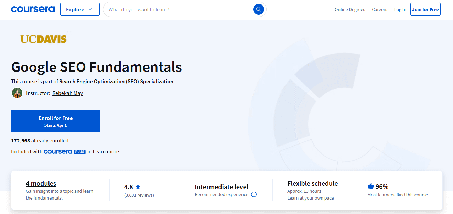Click the Google SEO Fundamentals title
This screenshot has width=453, height=214.
(96, 67)
